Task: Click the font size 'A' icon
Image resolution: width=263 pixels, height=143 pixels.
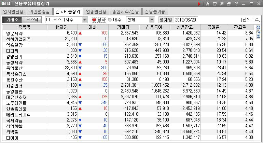Action: 208,4
